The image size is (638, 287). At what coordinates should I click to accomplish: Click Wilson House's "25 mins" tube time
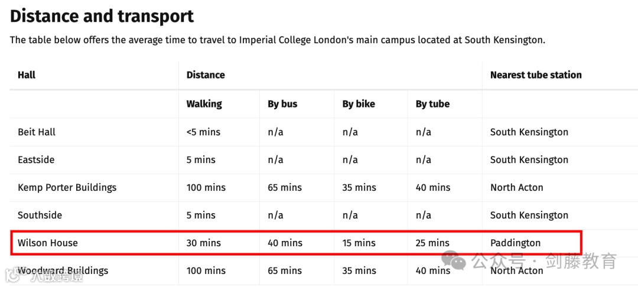[x=432, y=243]
